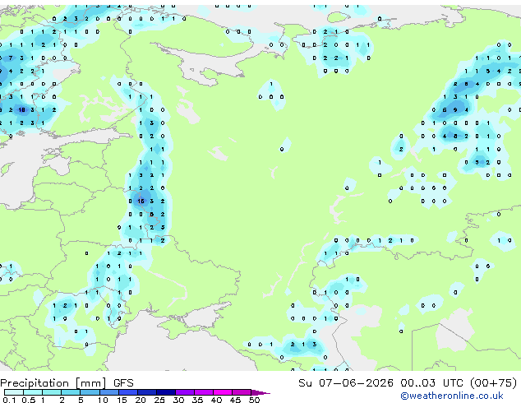Click the 30–35 mm purple legend box

pos(185,392)
